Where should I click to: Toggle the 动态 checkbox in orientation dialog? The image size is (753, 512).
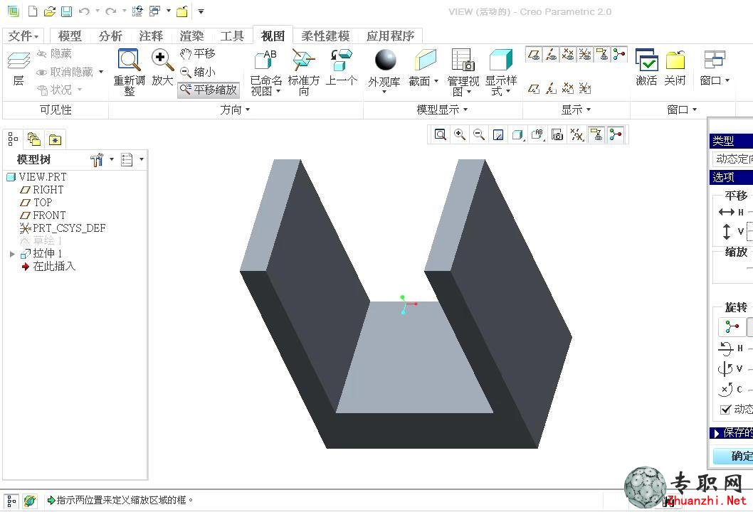click(x=725, y=410)
